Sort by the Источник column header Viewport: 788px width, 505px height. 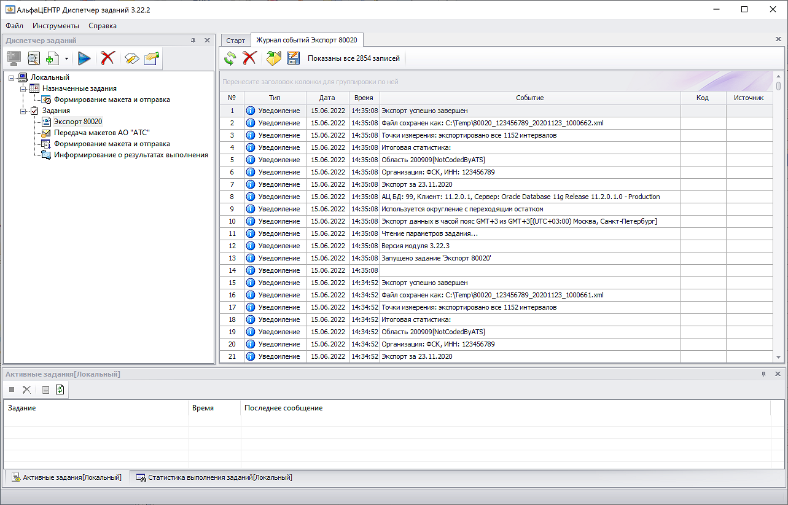pos(749,98)
